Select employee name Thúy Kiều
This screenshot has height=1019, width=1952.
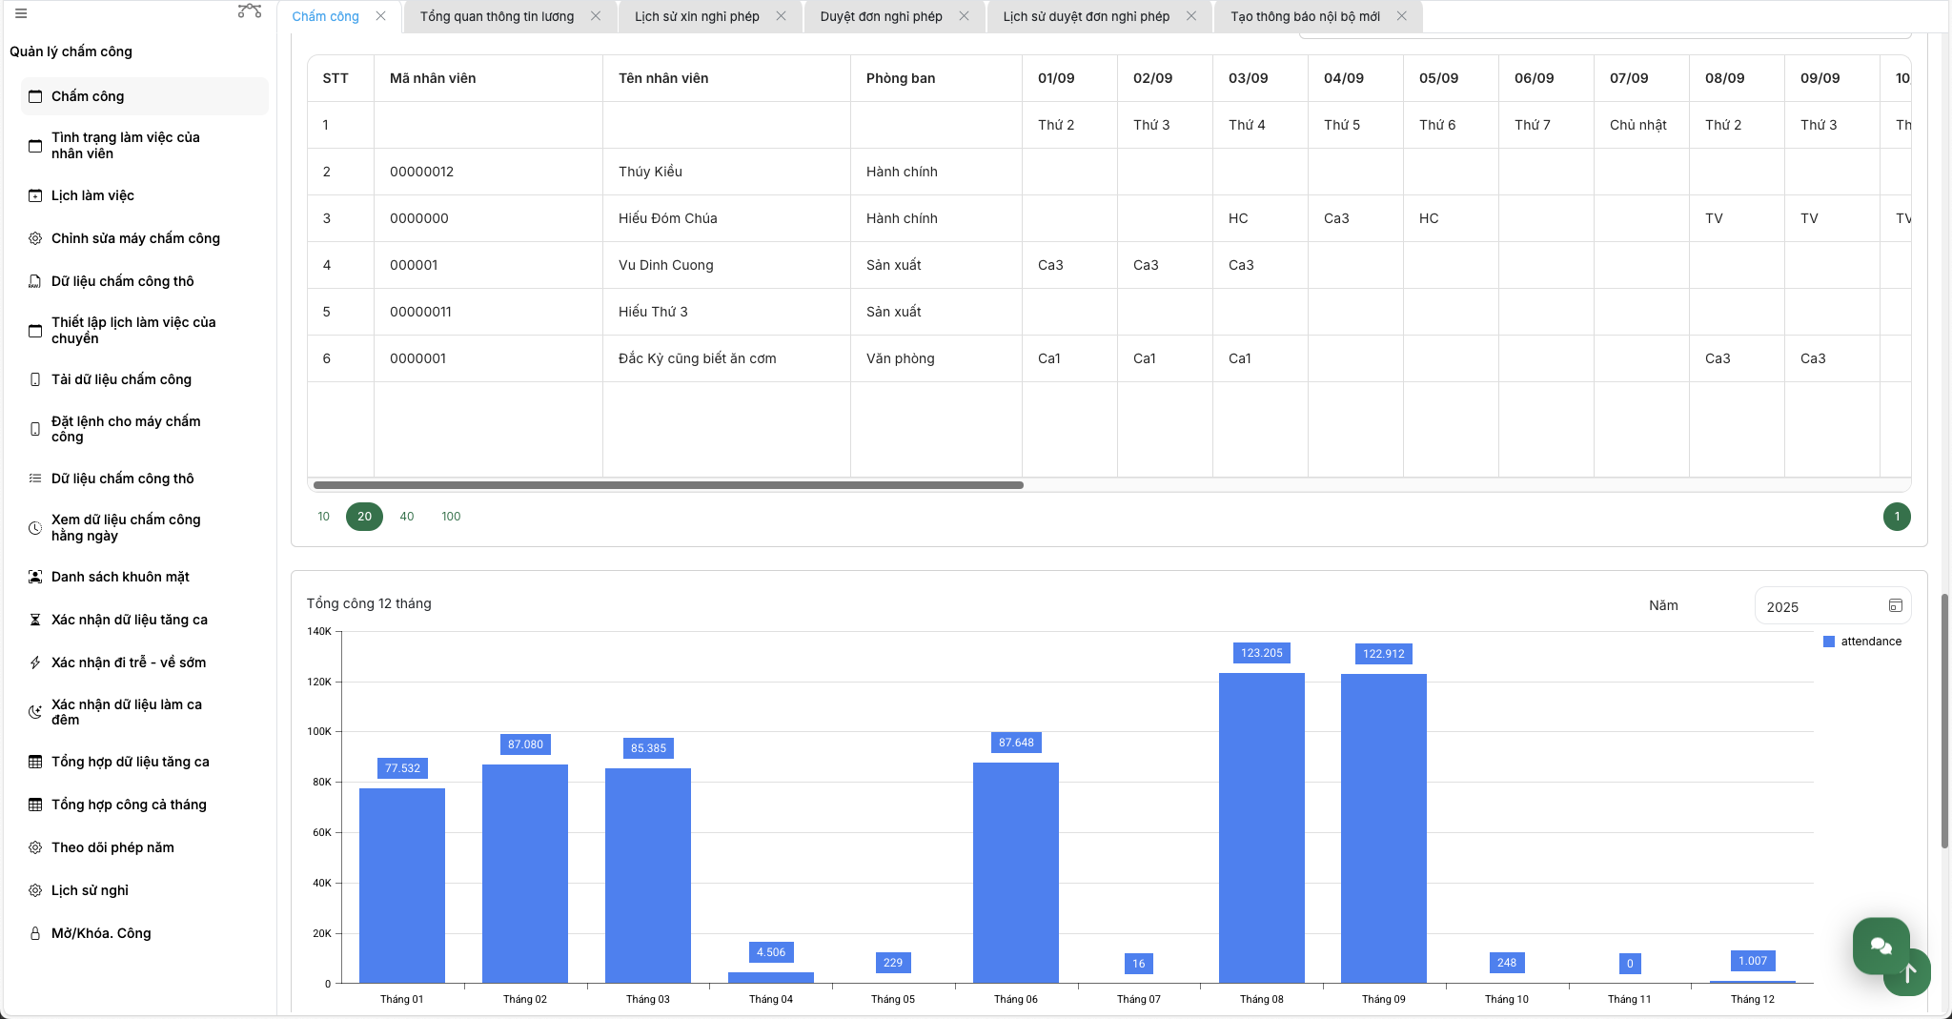tap(650, 172)
